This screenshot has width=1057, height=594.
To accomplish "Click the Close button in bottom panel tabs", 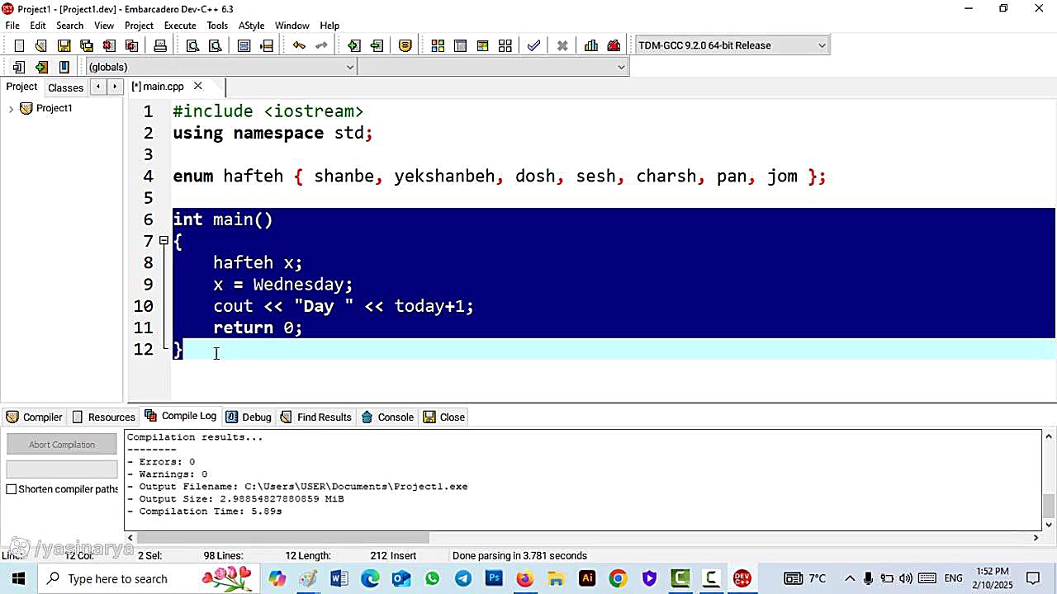I will tap(444, 417).
